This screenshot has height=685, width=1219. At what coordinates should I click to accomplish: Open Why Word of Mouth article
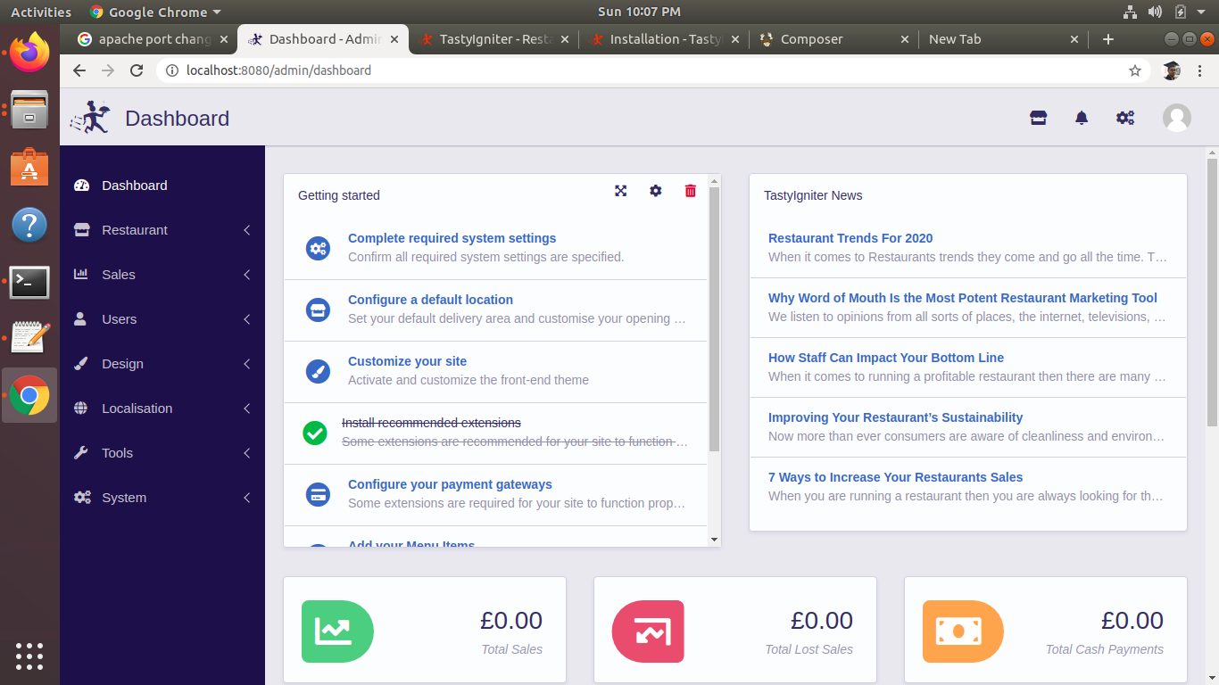tap(963, 298)
